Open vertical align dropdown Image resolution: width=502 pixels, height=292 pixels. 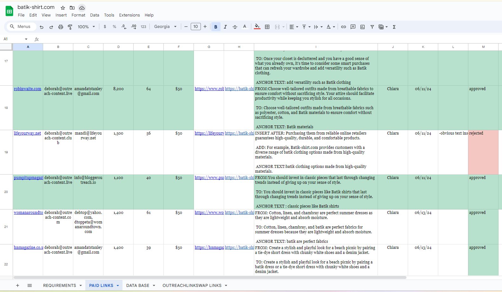306,27
